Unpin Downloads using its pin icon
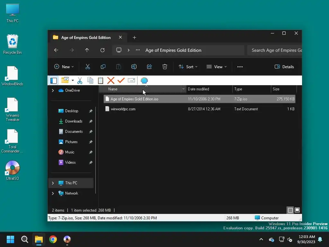329x247 pixels. (91, 121)
